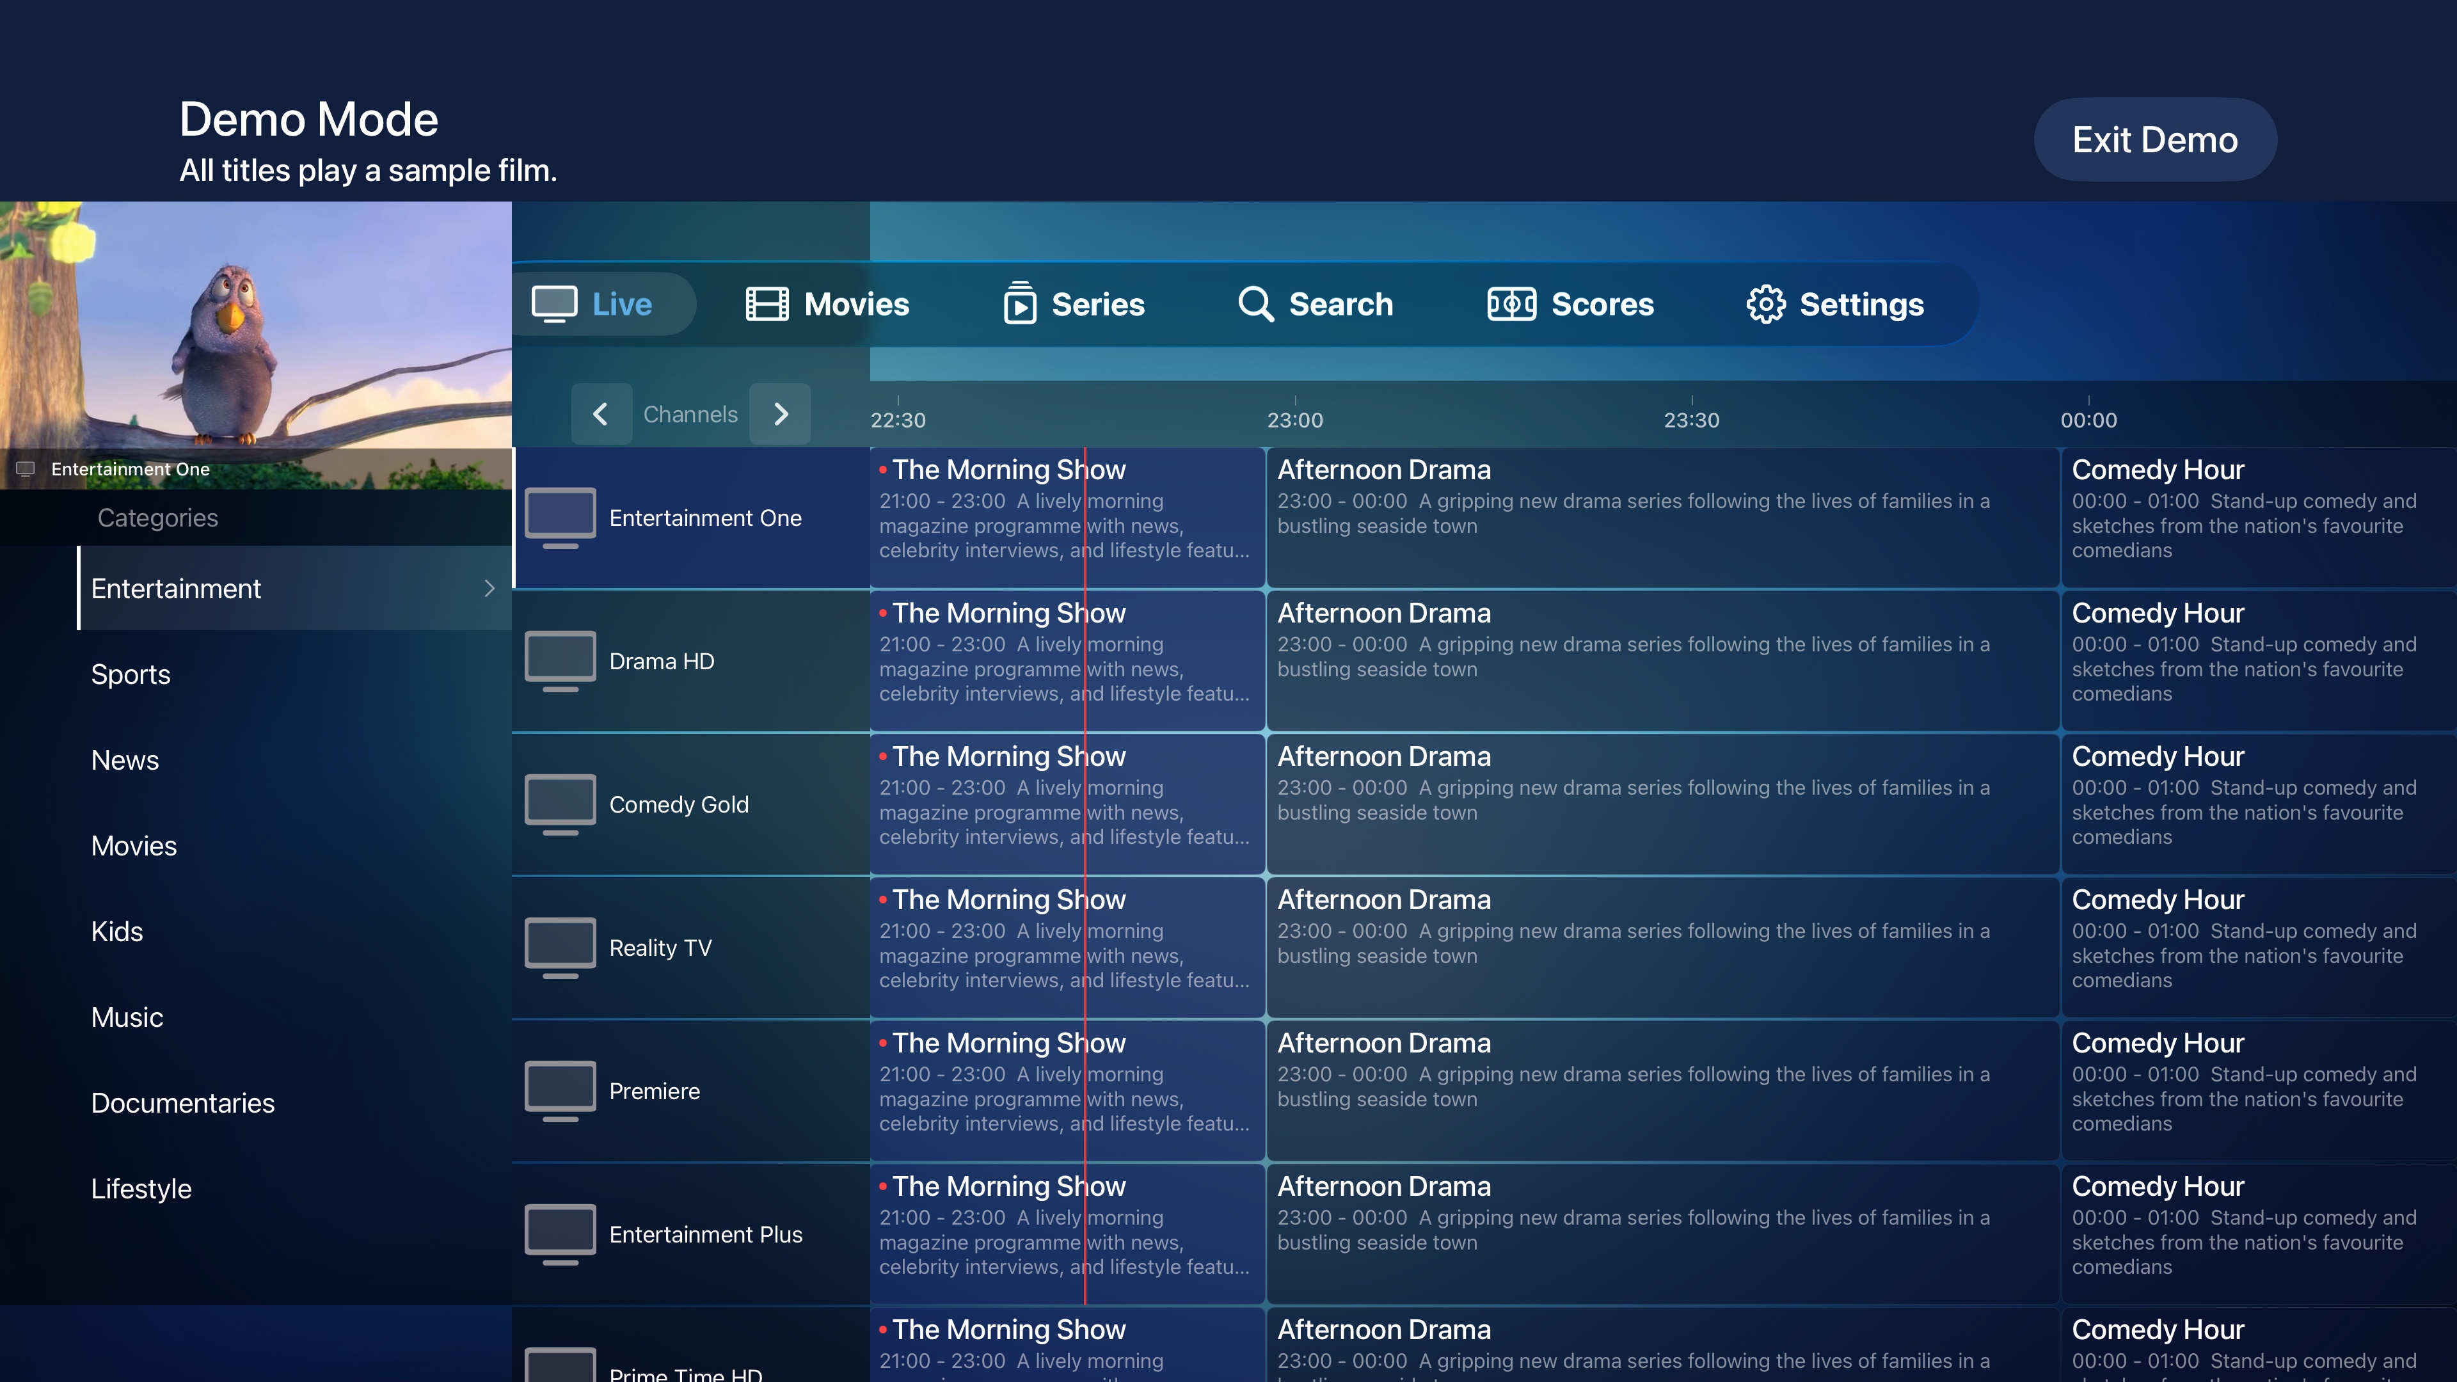Click the Reality TV channel icon

pos(561,947)
